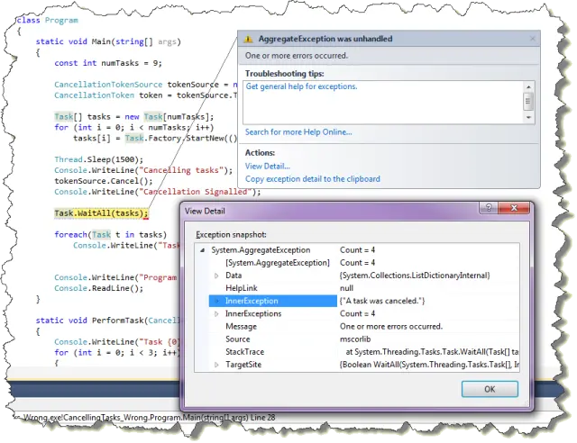Click the status bar text 'Line 28'
The height and width of the screenshot is (443, 577).
tap(264, 418)
